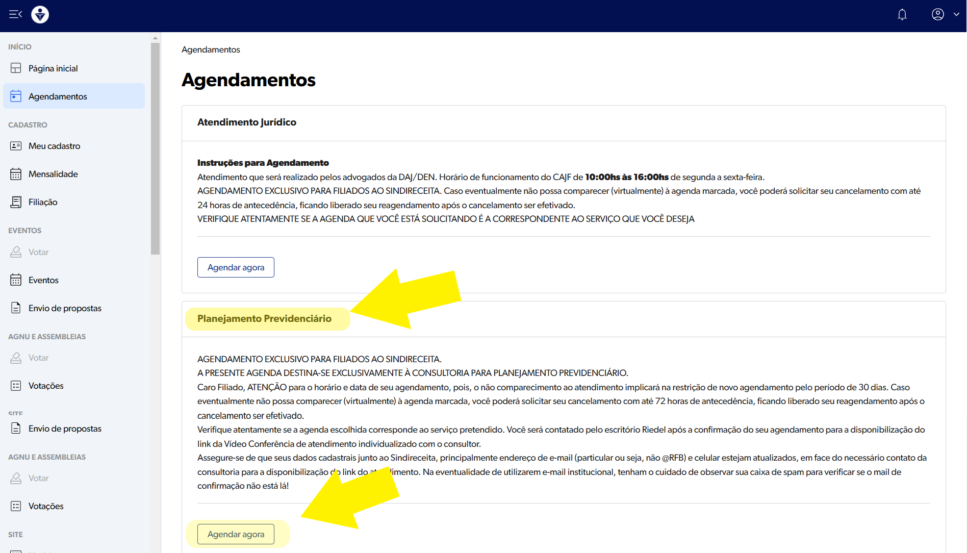This screenshot has width=967, height=553.
Task: Click the Meu cadastro ID card icon
Action: [16, 146]
